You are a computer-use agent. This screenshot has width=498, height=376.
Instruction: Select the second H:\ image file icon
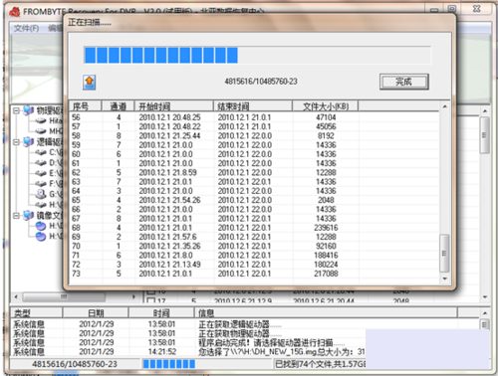point(41,237)
